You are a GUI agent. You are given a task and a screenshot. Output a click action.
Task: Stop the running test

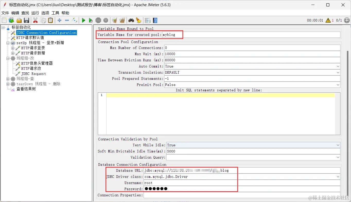(98, 20)
